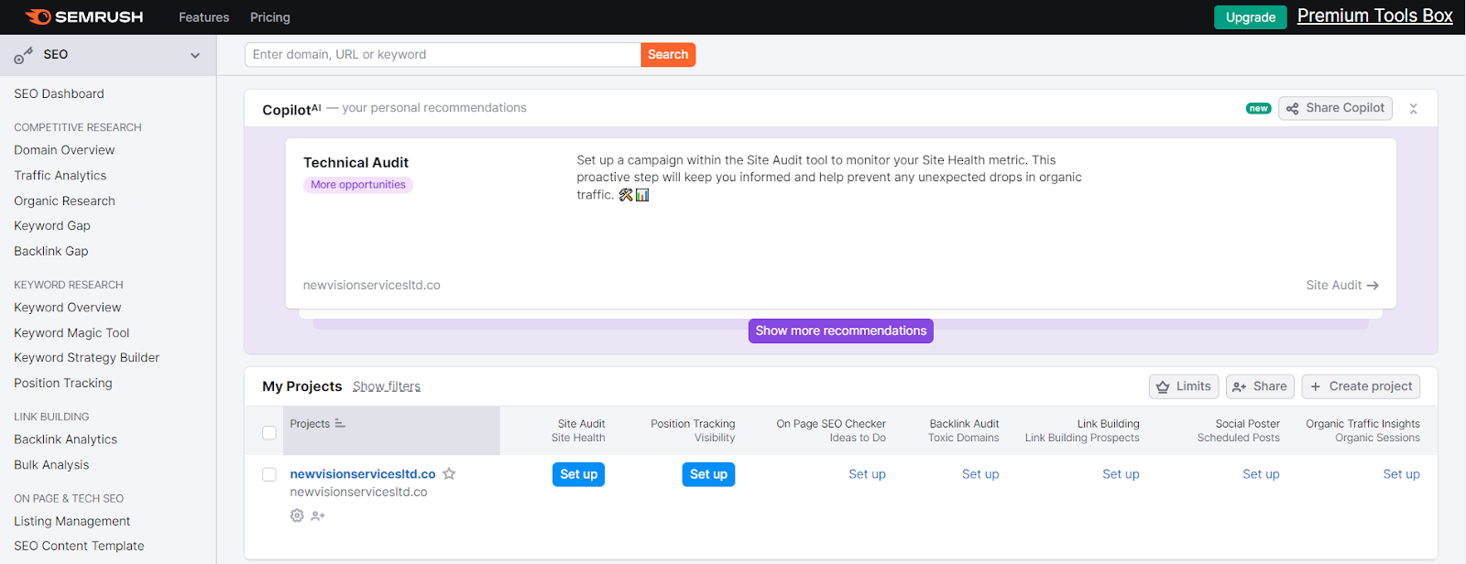Click the Backlink Audit column header

(x=964, y=424)
